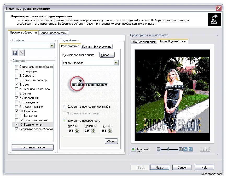Show the До Водяной знак preview tab

pos(144,42)
